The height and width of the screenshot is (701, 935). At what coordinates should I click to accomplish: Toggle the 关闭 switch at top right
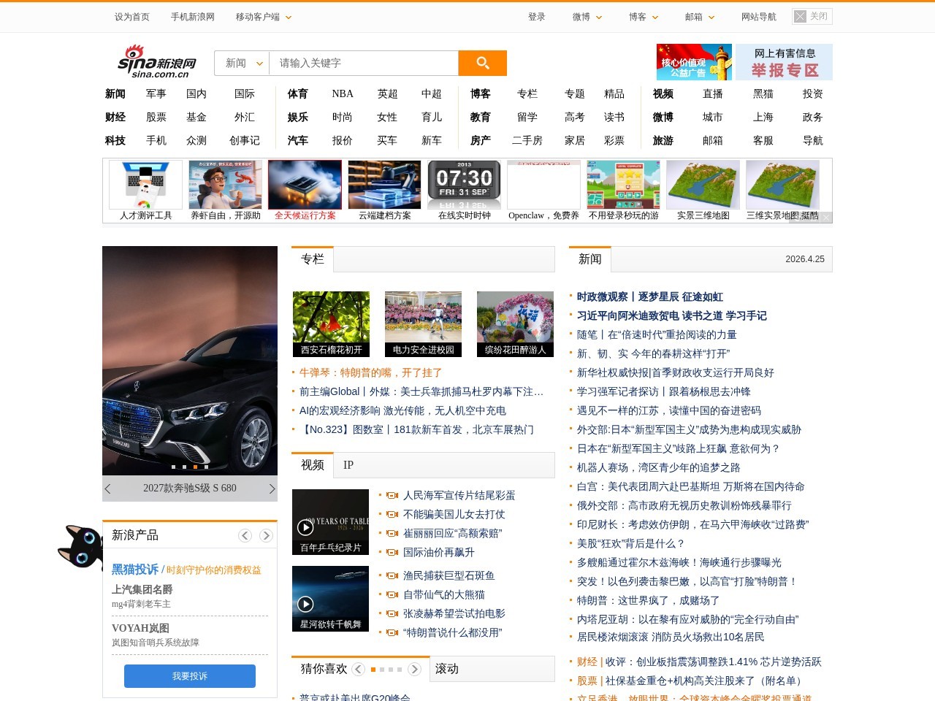coord(812,16)
